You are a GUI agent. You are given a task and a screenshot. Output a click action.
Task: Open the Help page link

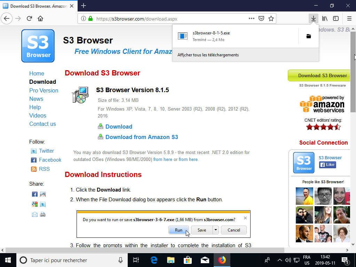click(35, 107)
